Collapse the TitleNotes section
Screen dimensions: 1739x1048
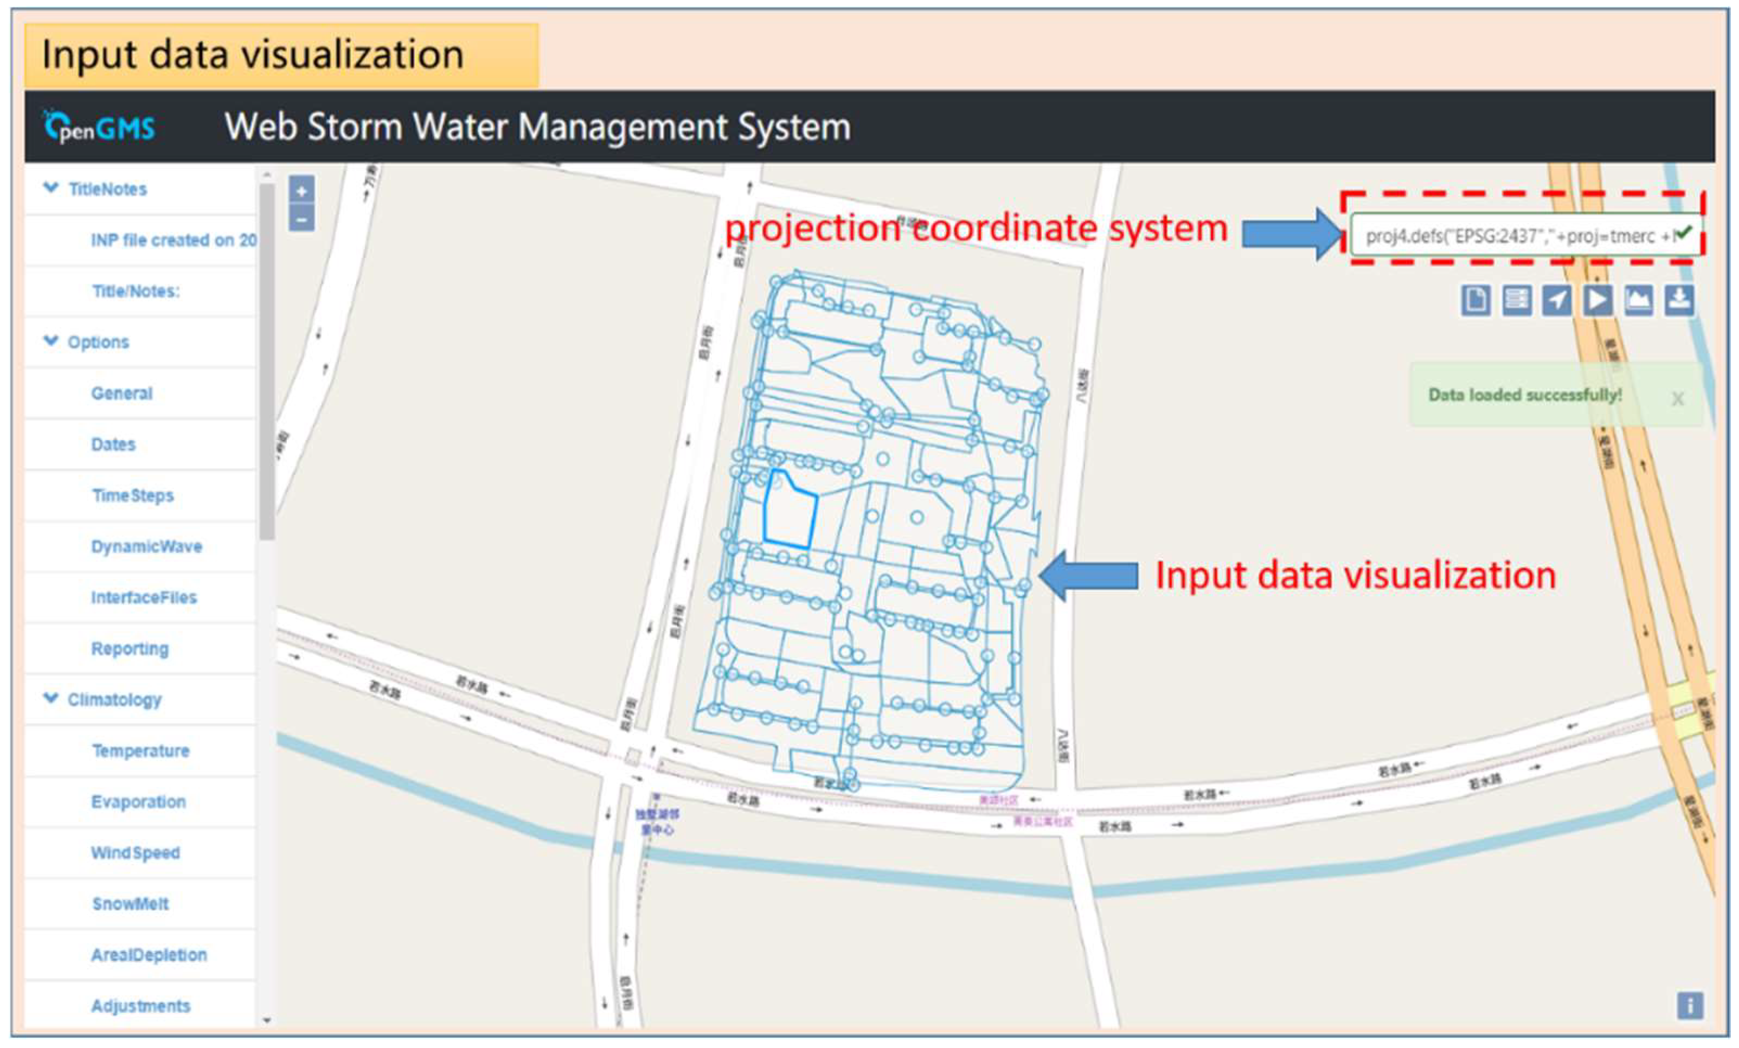click(x=51, y=188)
